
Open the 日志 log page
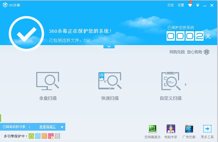pos(171,5)
